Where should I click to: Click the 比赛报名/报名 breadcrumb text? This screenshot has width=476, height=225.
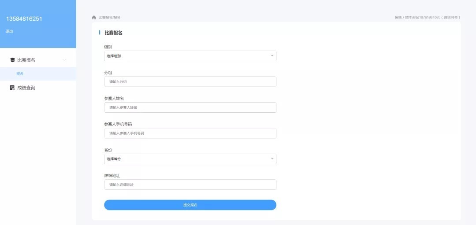(x=109, y=17)
